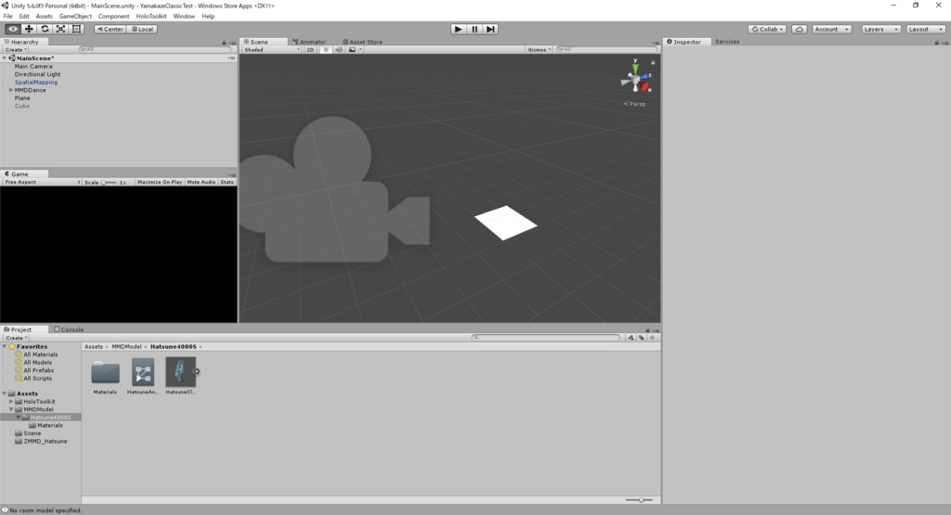Toggle 2D scene view
This screenshot has width=951, height=515.
click(x=310, y=50)
